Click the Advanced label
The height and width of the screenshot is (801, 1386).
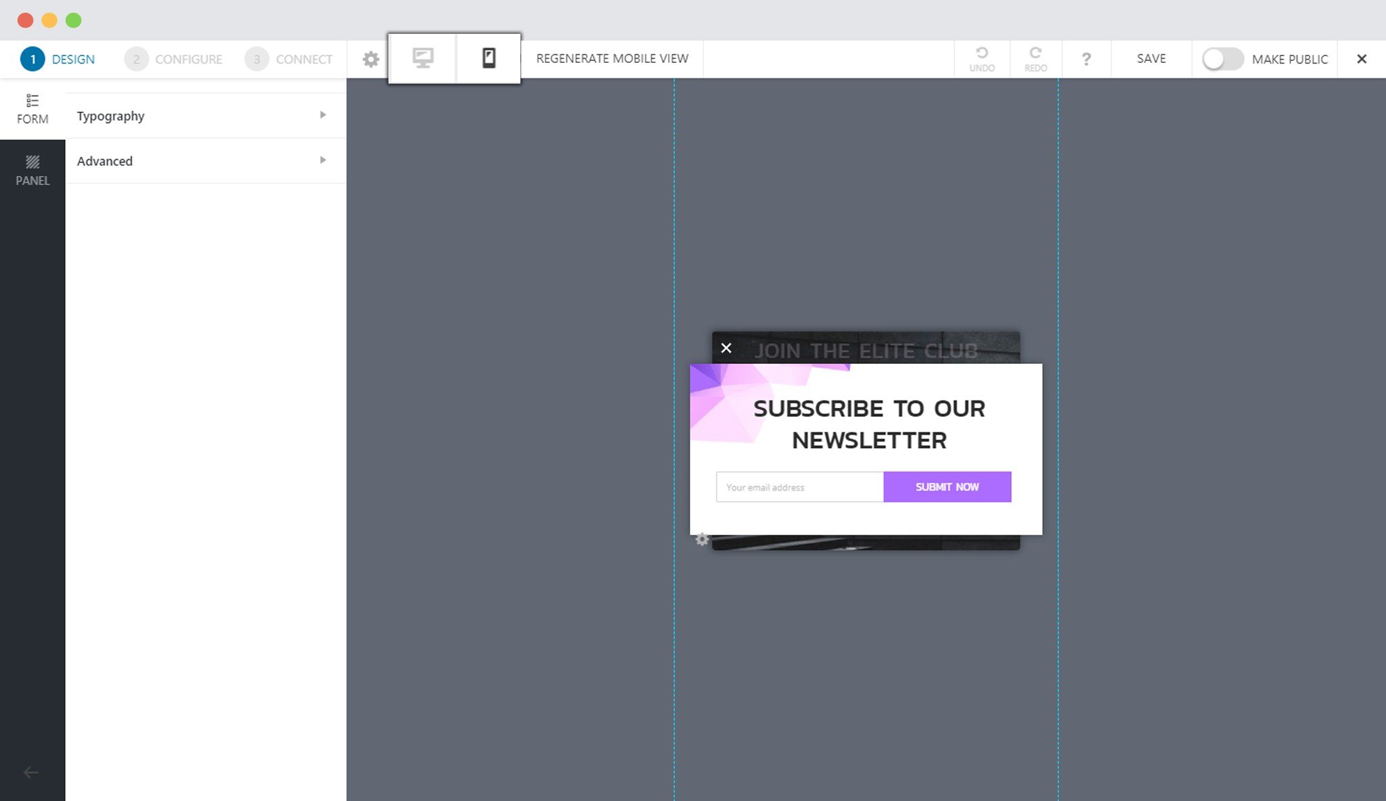tap(105, 161)
